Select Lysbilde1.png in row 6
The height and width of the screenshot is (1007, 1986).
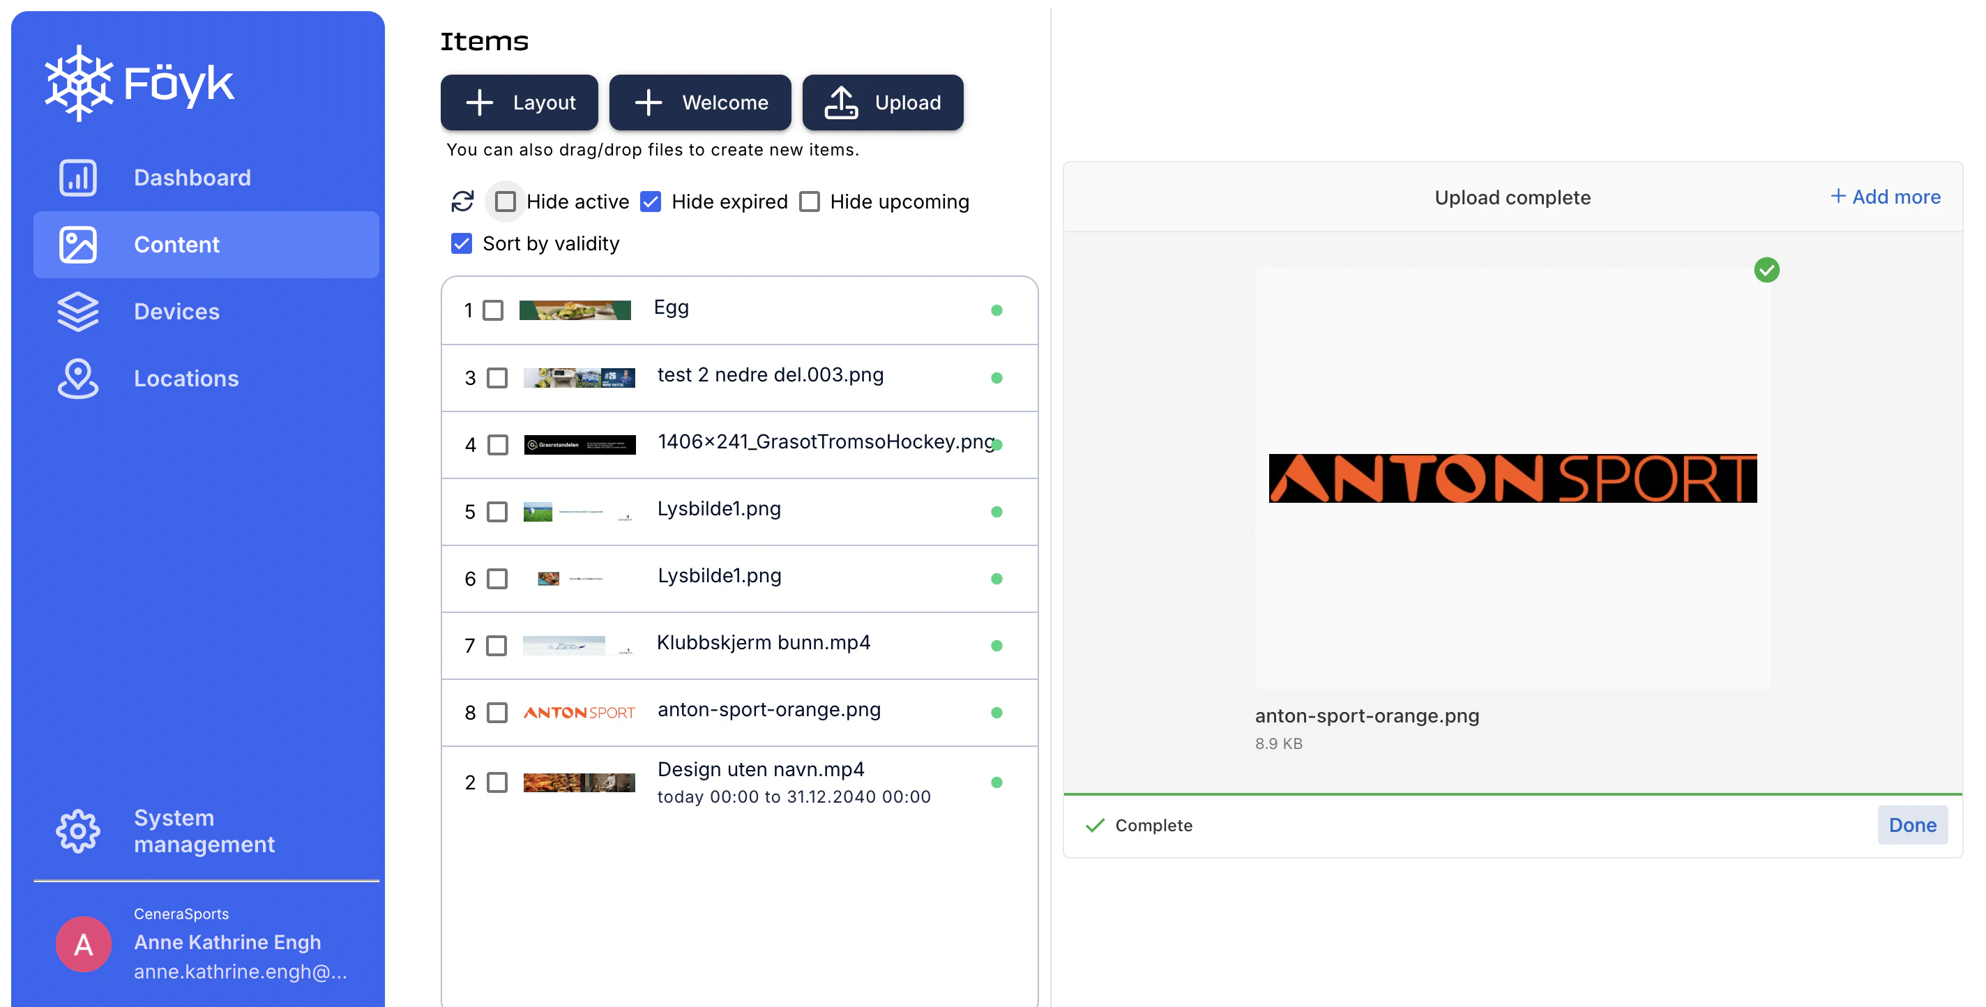point(718,576)
